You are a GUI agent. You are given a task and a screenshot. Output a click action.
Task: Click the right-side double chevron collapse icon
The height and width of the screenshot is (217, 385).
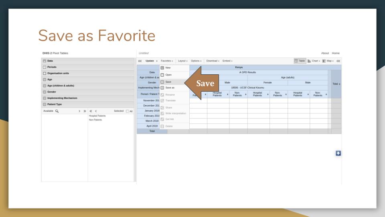click(338, 61)
